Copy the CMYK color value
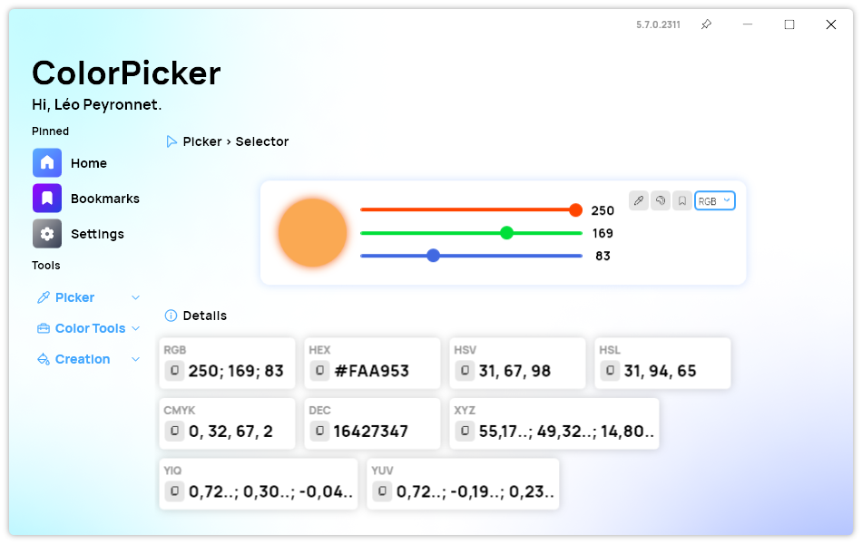Viewport: 862px width, 544px height. click(x=174, y=432)
